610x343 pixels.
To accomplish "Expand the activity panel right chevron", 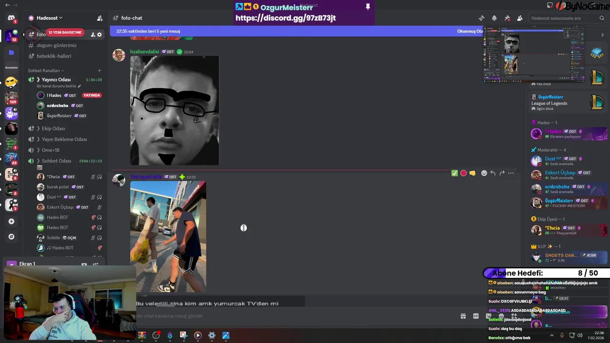I will point(602,35).
